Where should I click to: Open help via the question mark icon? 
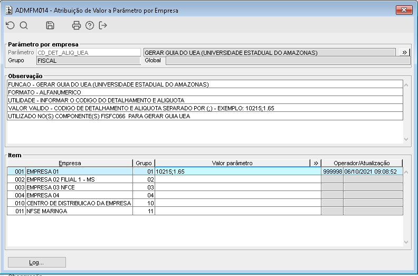(x=90, y=25)
